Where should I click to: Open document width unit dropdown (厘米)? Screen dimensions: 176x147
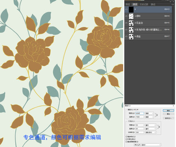(x=151, y=125)
